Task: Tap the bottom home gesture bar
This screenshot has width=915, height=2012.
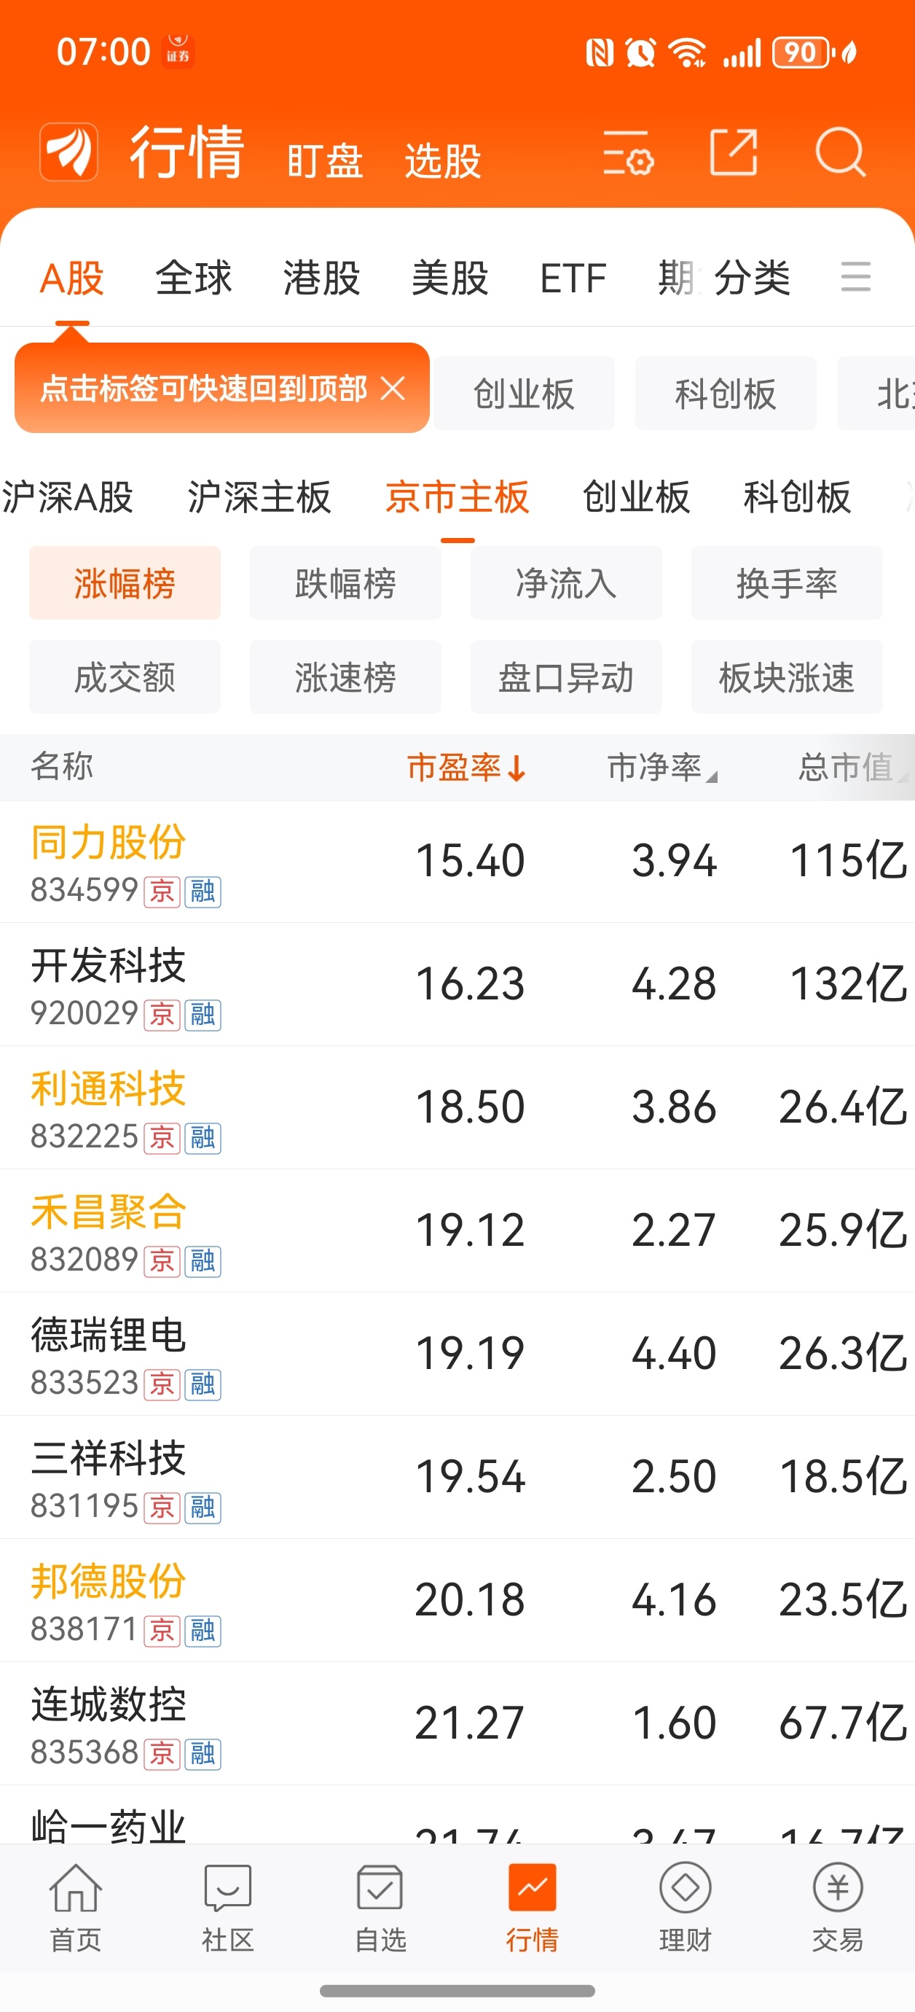Action: click(x=457, y=1991)
